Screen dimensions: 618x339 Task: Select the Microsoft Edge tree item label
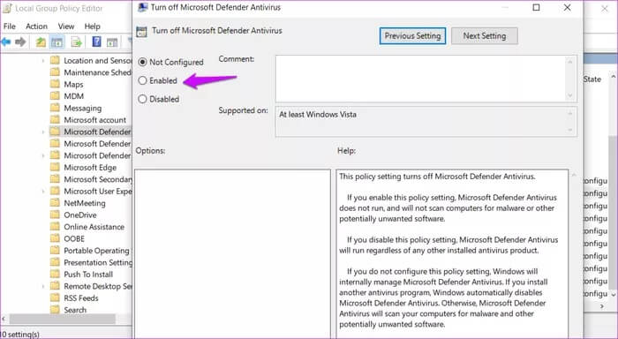[x=90, y=168]
